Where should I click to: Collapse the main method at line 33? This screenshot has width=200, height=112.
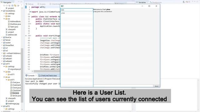click(x=30, y=24)
